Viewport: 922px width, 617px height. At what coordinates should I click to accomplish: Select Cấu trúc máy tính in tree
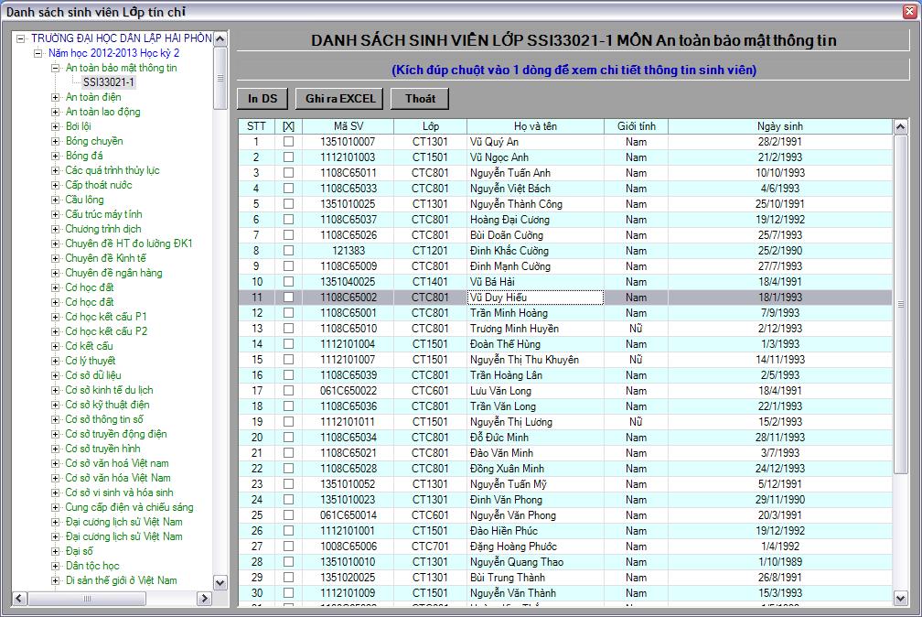[x=103, y=214]
